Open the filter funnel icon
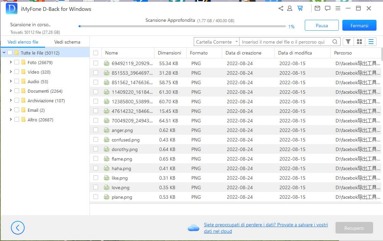 click(348, 42)
